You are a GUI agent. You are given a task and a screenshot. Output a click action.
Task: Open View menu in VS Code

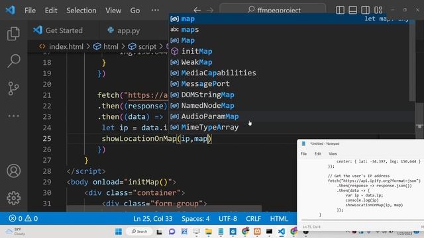113,11
